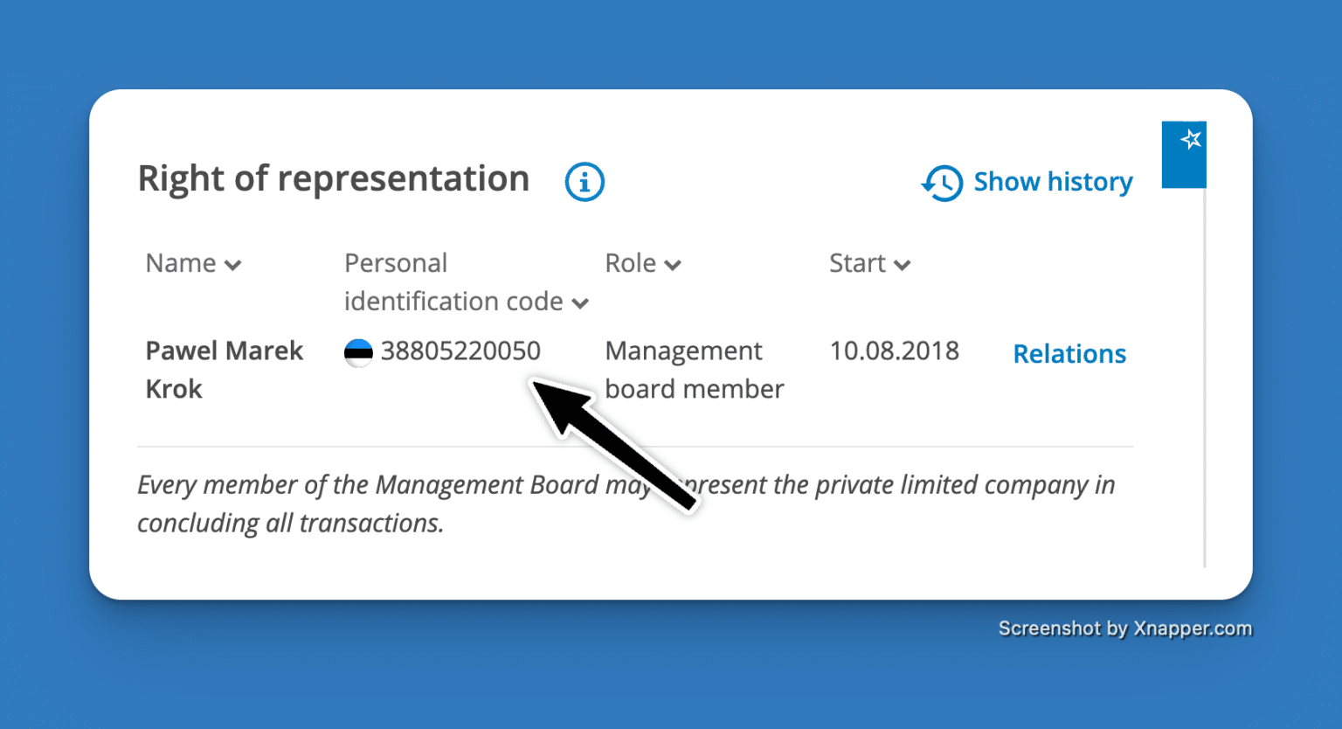Screen dimensions: 1342x729
Task: Sort by the Role column header
Action: [x=630, y=263]
